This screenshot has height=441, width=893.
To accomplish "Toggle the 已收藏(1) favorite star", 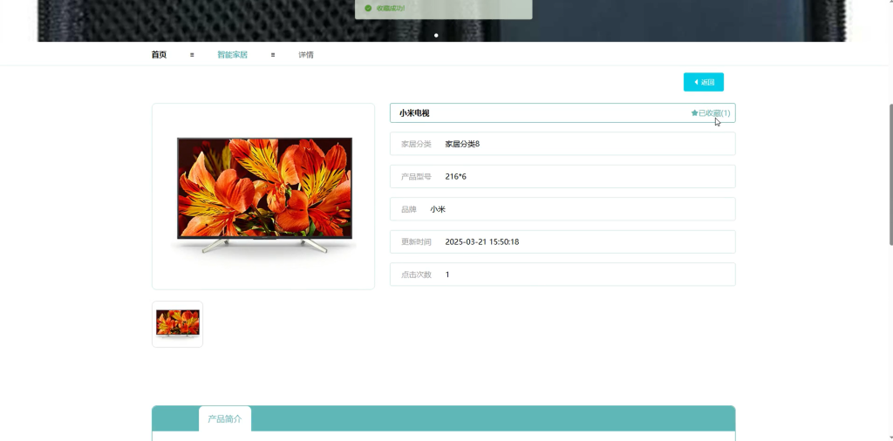I will (711, 113).
